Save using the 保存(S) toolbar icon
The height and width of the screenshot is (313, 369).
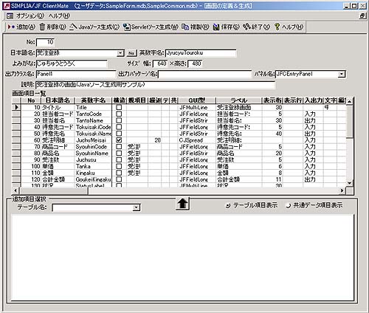pyautogui.click(x=216, y=27)
